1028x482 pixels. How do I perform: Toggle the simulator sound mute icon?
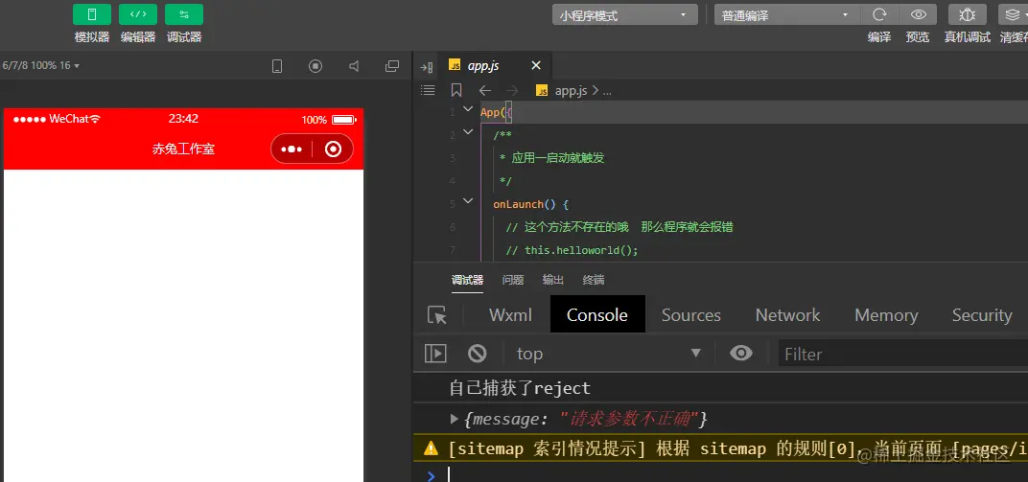point(354,66)
